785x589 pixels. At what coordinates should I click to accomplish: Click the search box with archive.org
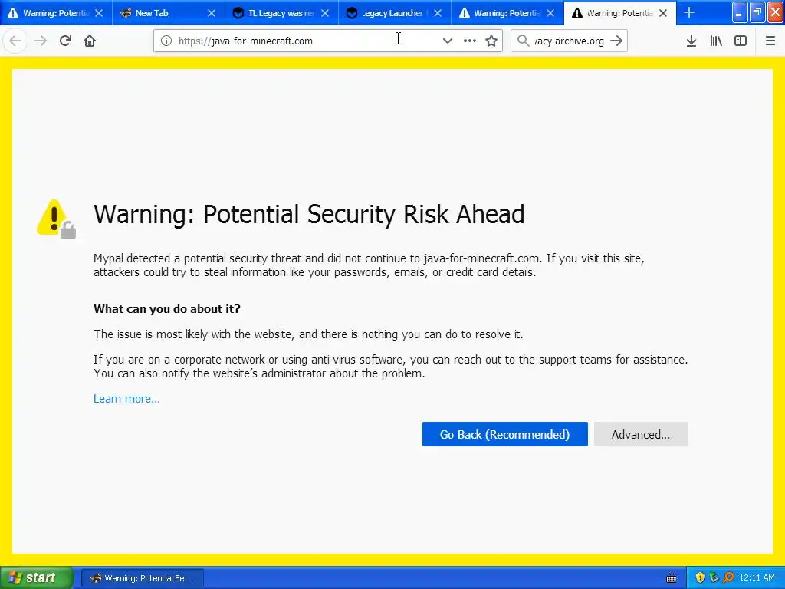[570, 41]
